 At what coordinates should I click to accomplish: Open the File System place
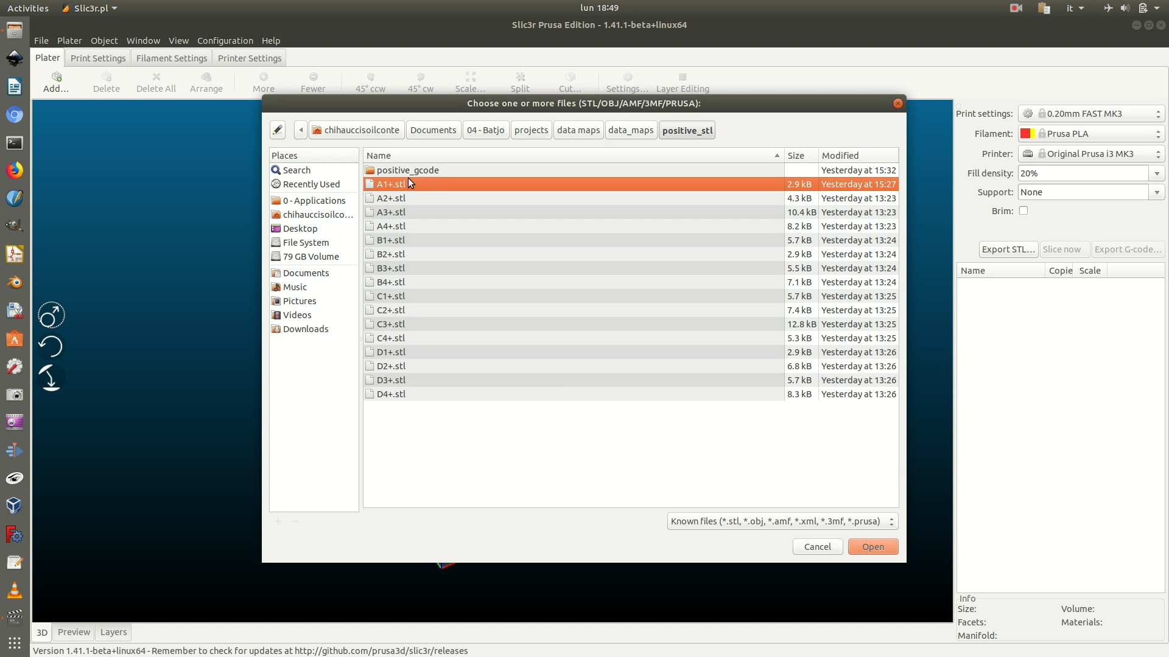pyautogui.click(x=314, y=243)
